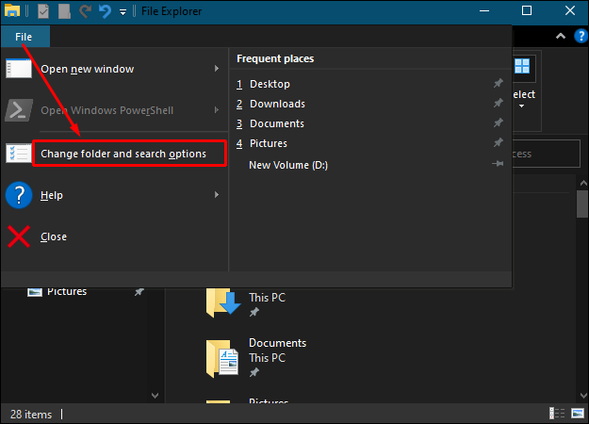Expand the Help submenu arrow

[x=217, y=194]
